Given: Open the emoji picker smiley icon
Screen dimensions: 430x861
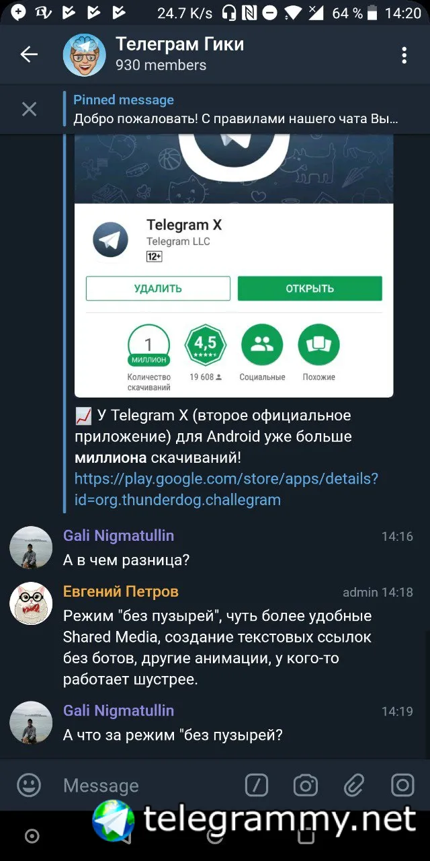Looking at the screenshot, I should click(x=29, y=785).
